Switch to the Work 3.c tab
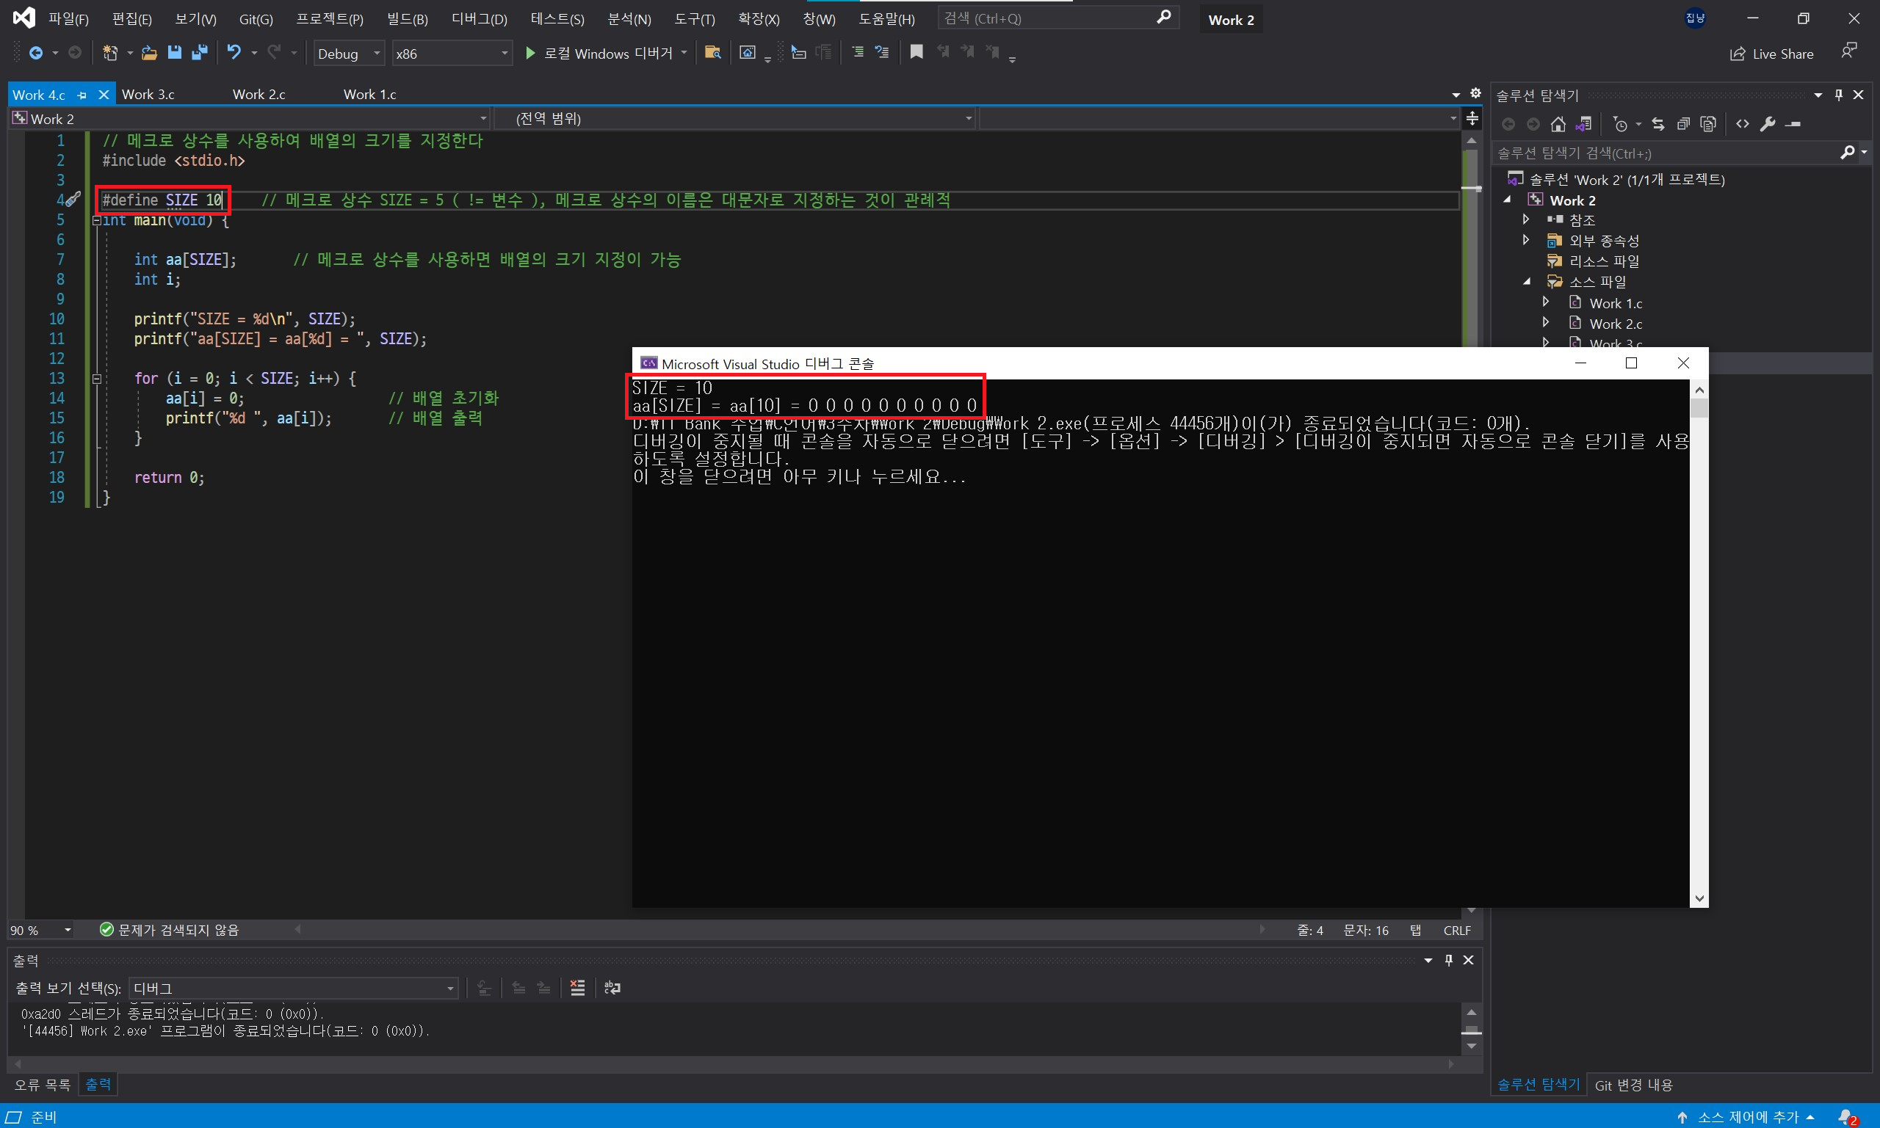1880x1128 pixels. pos(148,94)
